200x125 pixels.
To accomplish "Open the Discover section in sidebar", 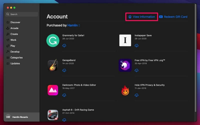I will pos(15,22).
